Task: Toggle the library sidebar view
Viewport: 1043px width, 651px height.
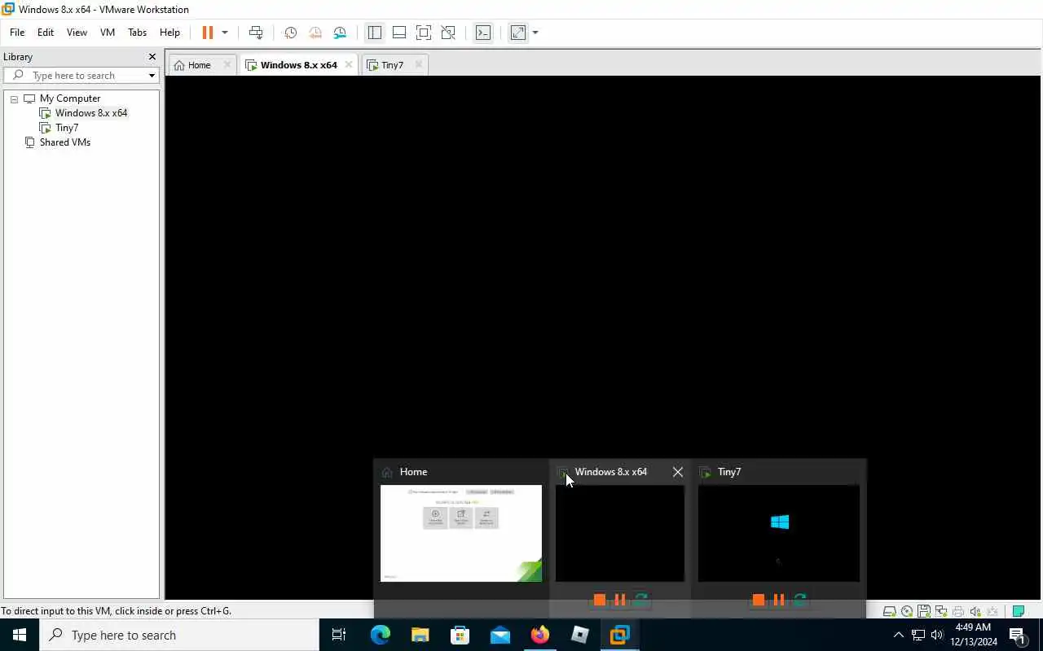Action: coord(374,33)
